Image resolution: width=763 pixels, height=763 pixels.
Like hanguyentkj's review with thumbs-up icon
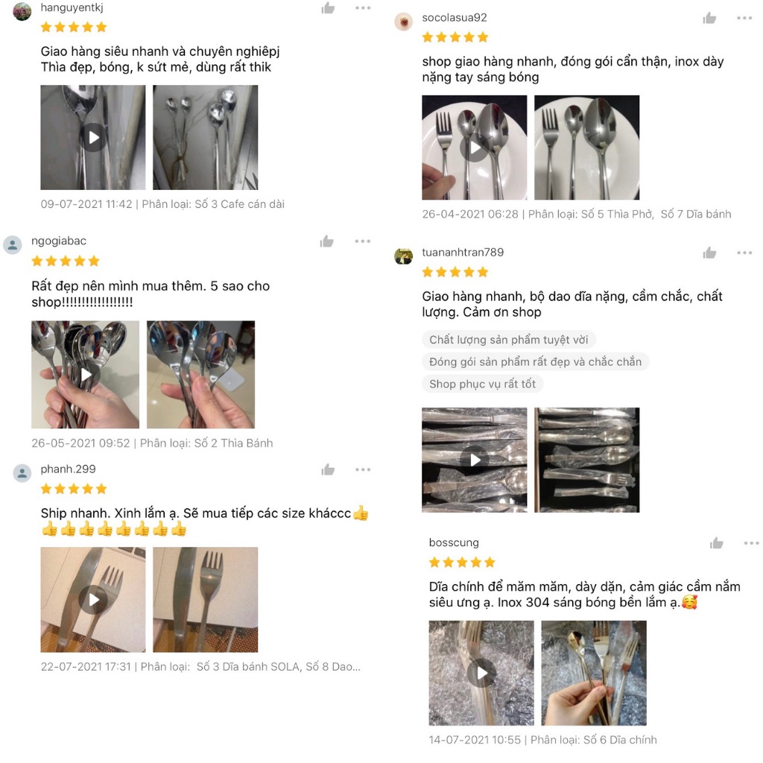pyautogui.click(x=328, y=7)
